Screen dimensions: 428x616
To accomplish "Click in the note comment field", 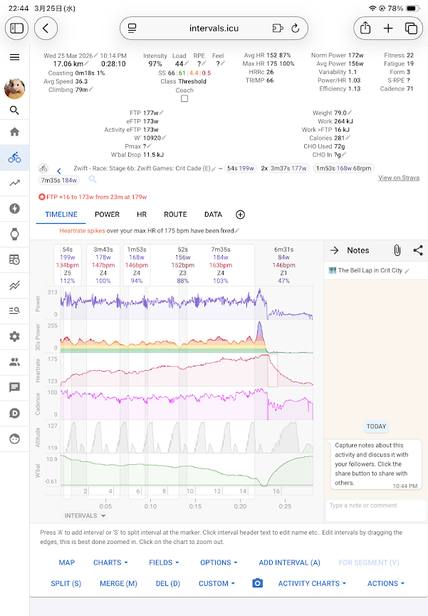I will point(376,510).
